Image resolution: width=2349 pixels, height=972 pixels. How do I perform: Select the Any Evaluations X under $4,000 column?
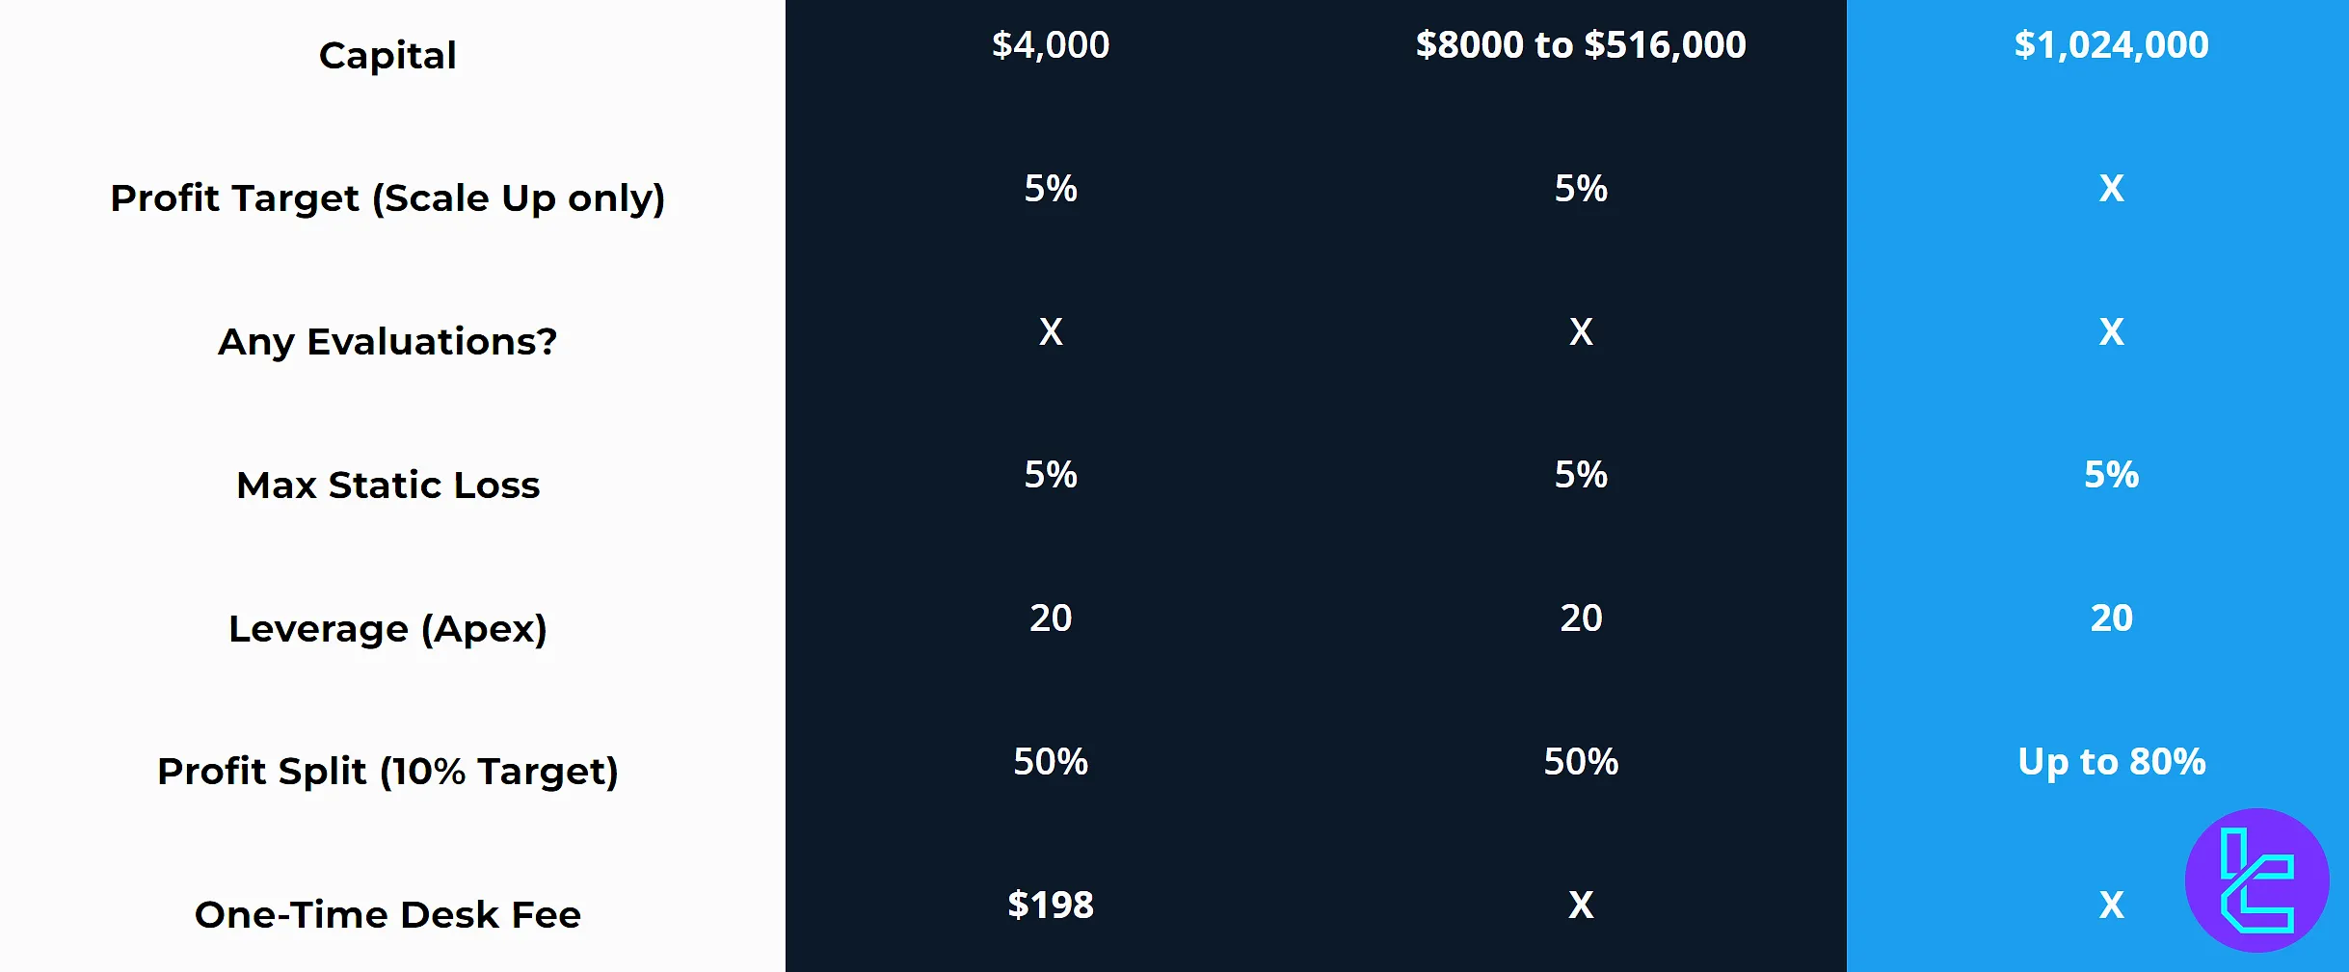pos(1051,332)
